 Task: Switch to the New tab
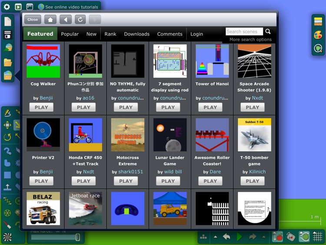pyautogui.click(x=91, y=34)
